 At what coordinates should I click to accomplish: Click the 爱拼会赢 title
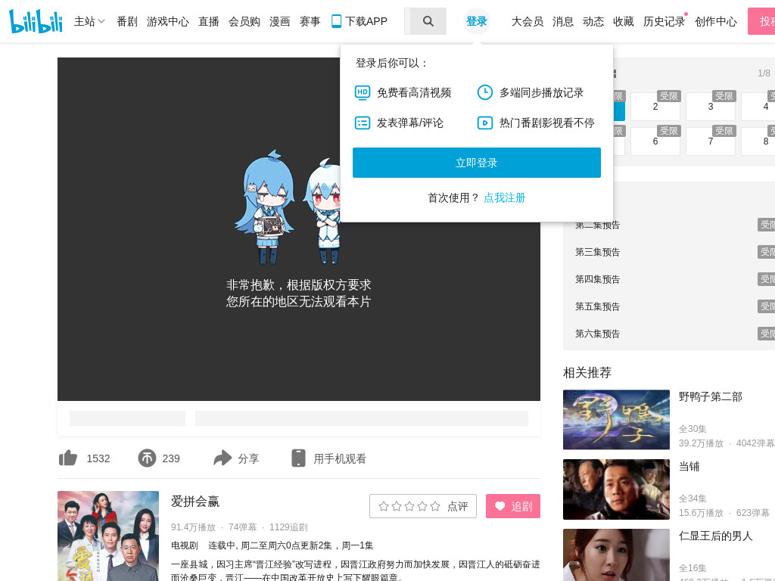tap(195, 502)
